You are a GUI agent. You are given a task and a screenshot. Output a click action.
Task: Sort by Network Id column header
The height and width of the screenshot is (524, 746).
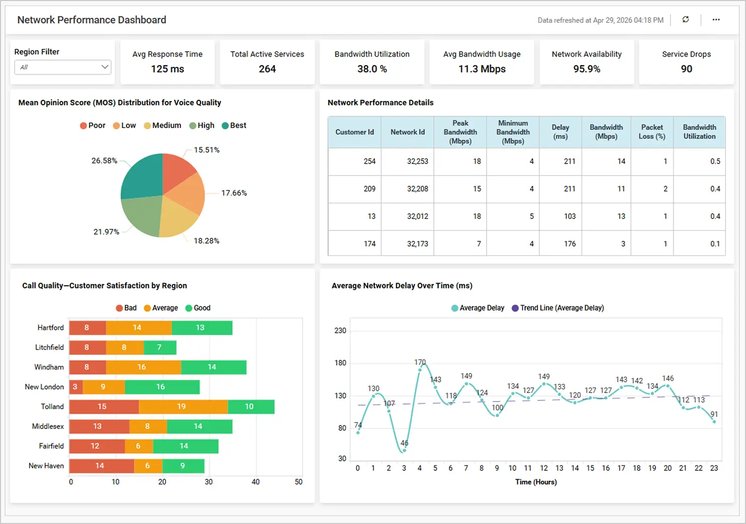[408, 132]
